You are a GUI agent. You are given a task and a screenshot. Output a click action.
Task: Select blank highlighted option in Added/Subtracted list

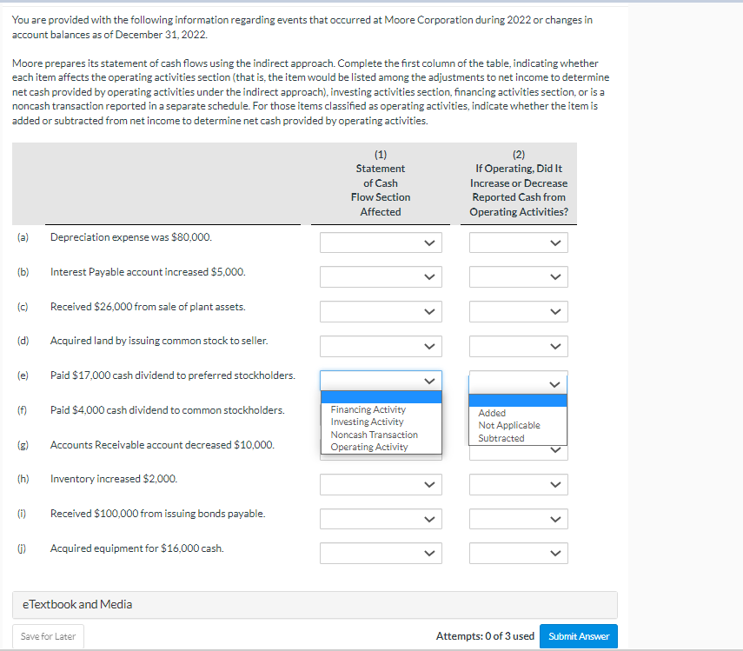[x=517, y=401]
